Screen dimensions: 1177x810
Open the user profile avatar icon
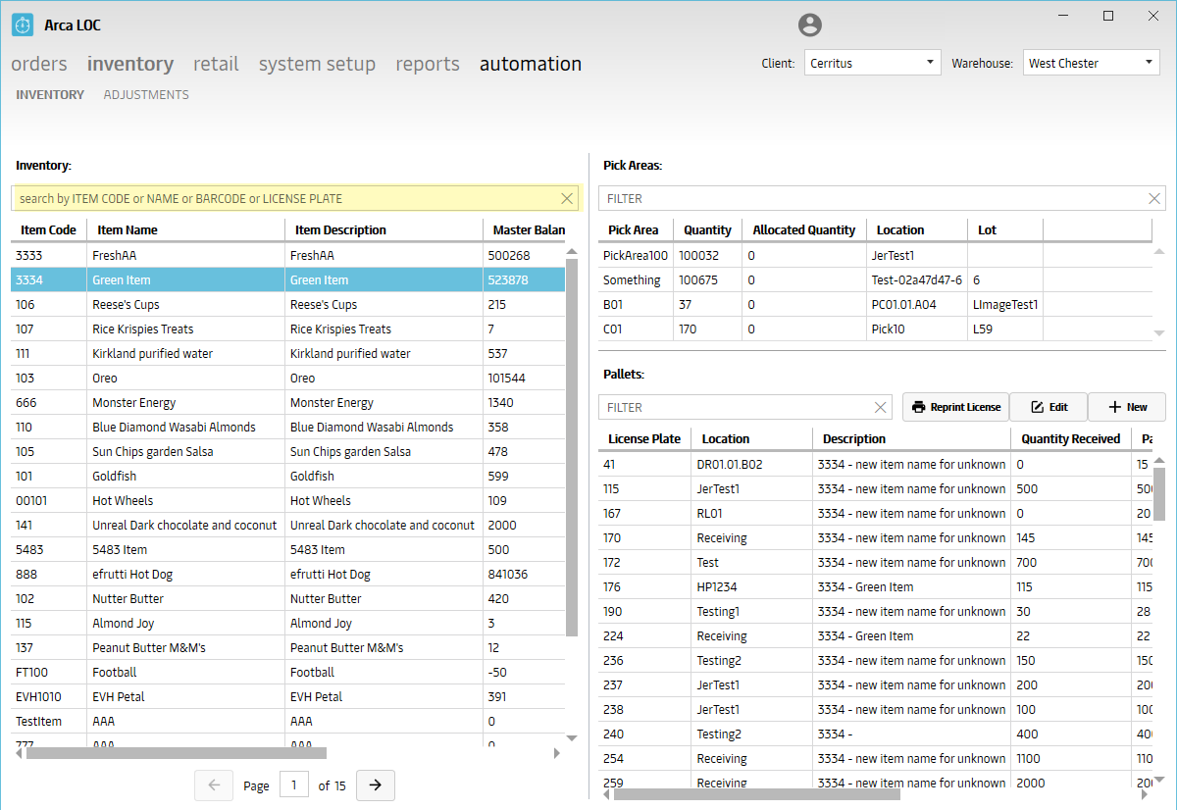pos(810,25)
